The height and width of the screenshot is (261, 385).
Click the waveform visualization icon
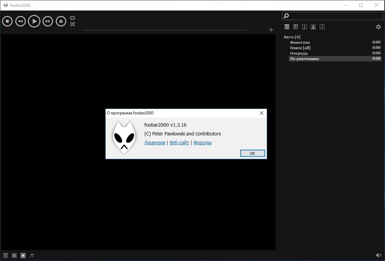(271, 30)
